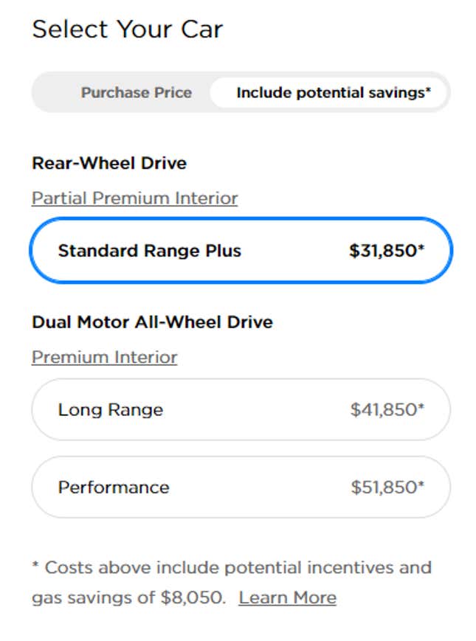Open the Premium Interior details link
476x641 pixels.
tap(105, 357)
